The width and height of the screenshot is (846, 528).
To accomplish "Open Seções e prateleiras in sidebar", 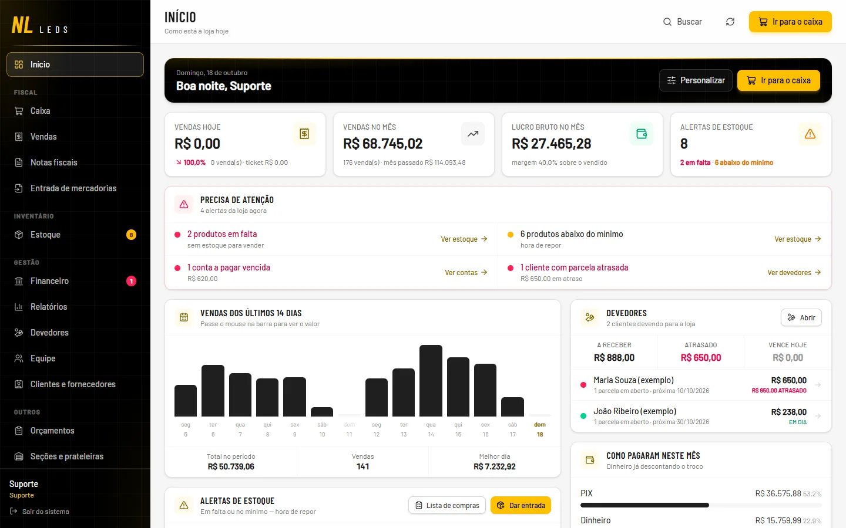I will pyautogui.click(x=75, y=456).
